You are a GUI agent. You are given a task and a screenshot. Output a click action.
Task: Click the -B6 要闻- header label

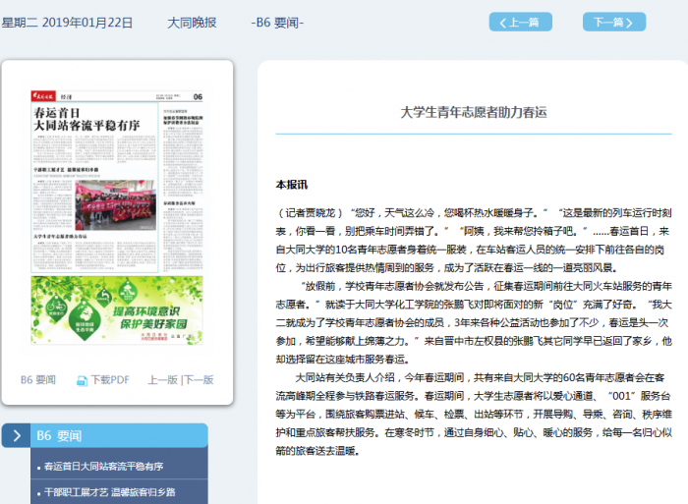[x=277, y=23]
